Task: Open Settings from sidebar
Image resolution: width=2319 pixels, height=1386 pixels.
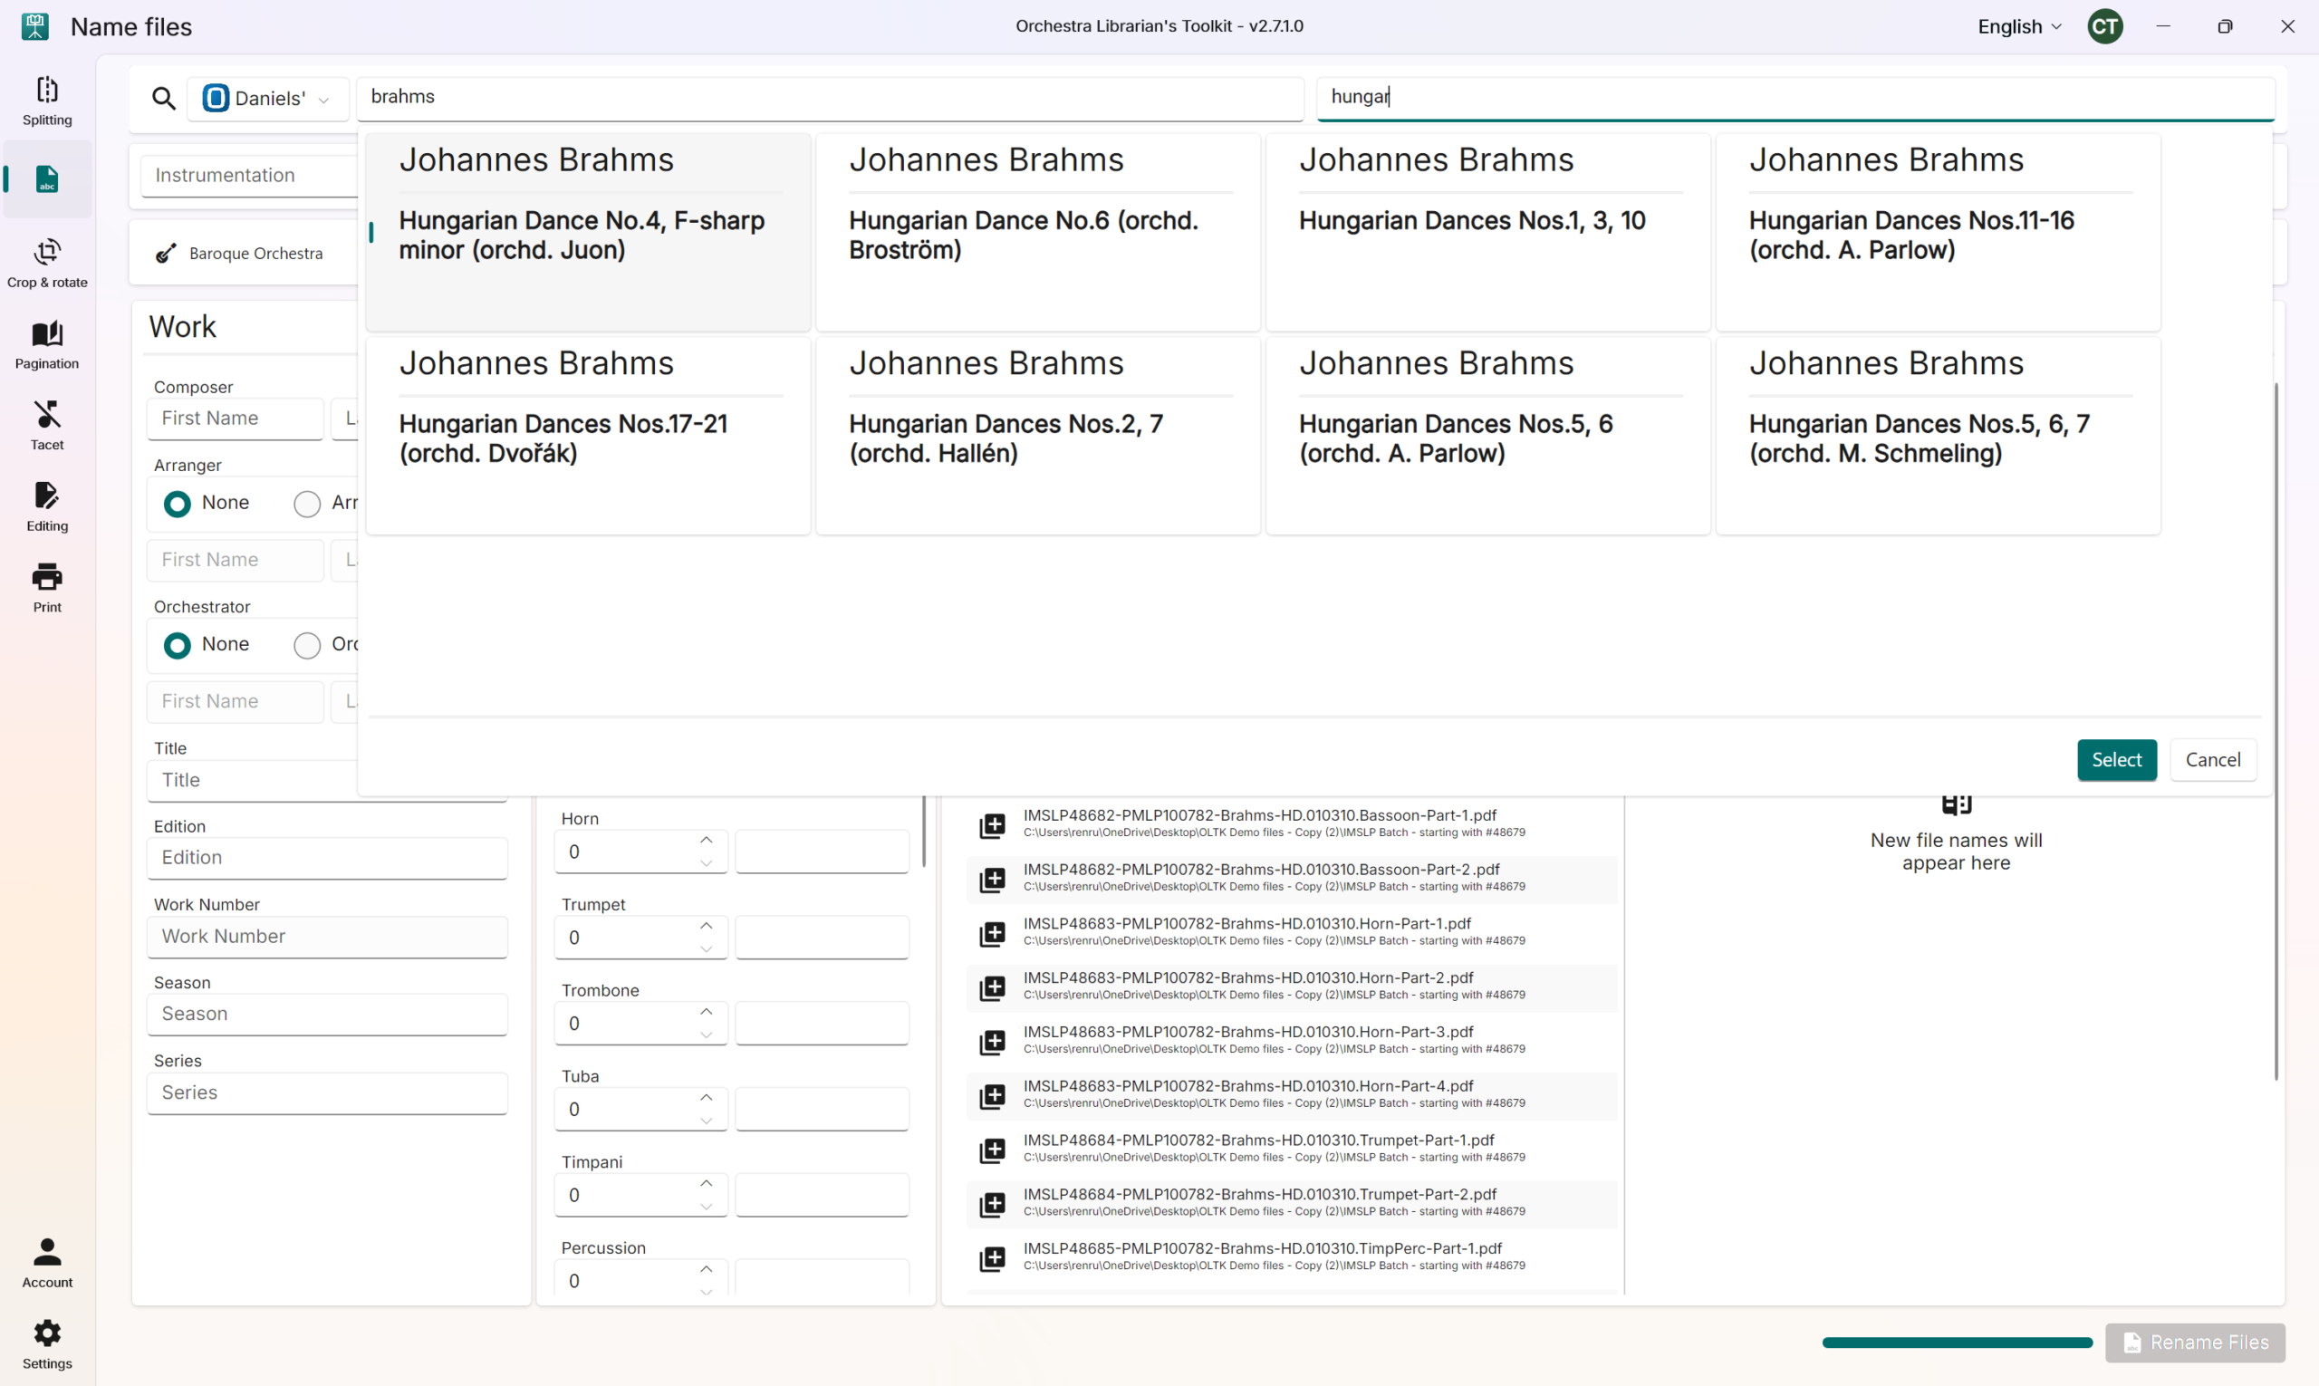Action: click(x=47, y=1345)
